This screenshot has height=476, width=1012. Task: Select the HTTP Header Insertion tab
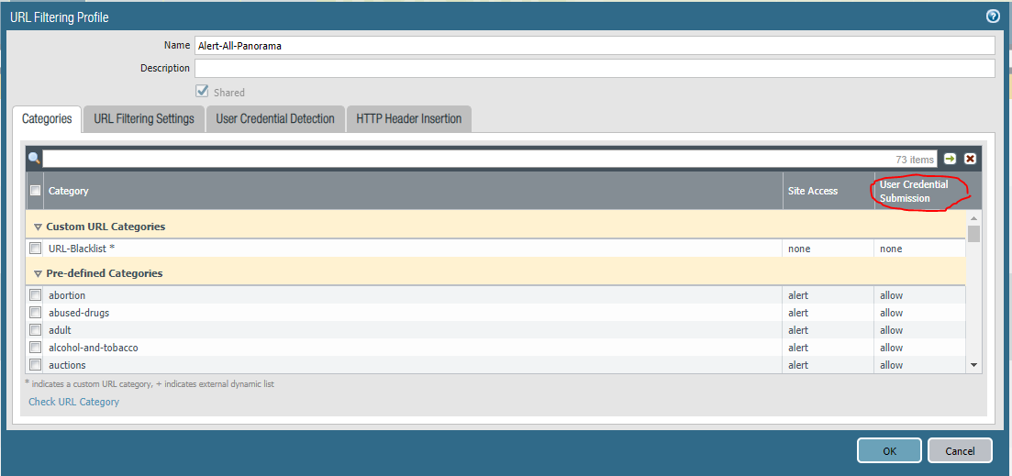[x=408, y=119]
